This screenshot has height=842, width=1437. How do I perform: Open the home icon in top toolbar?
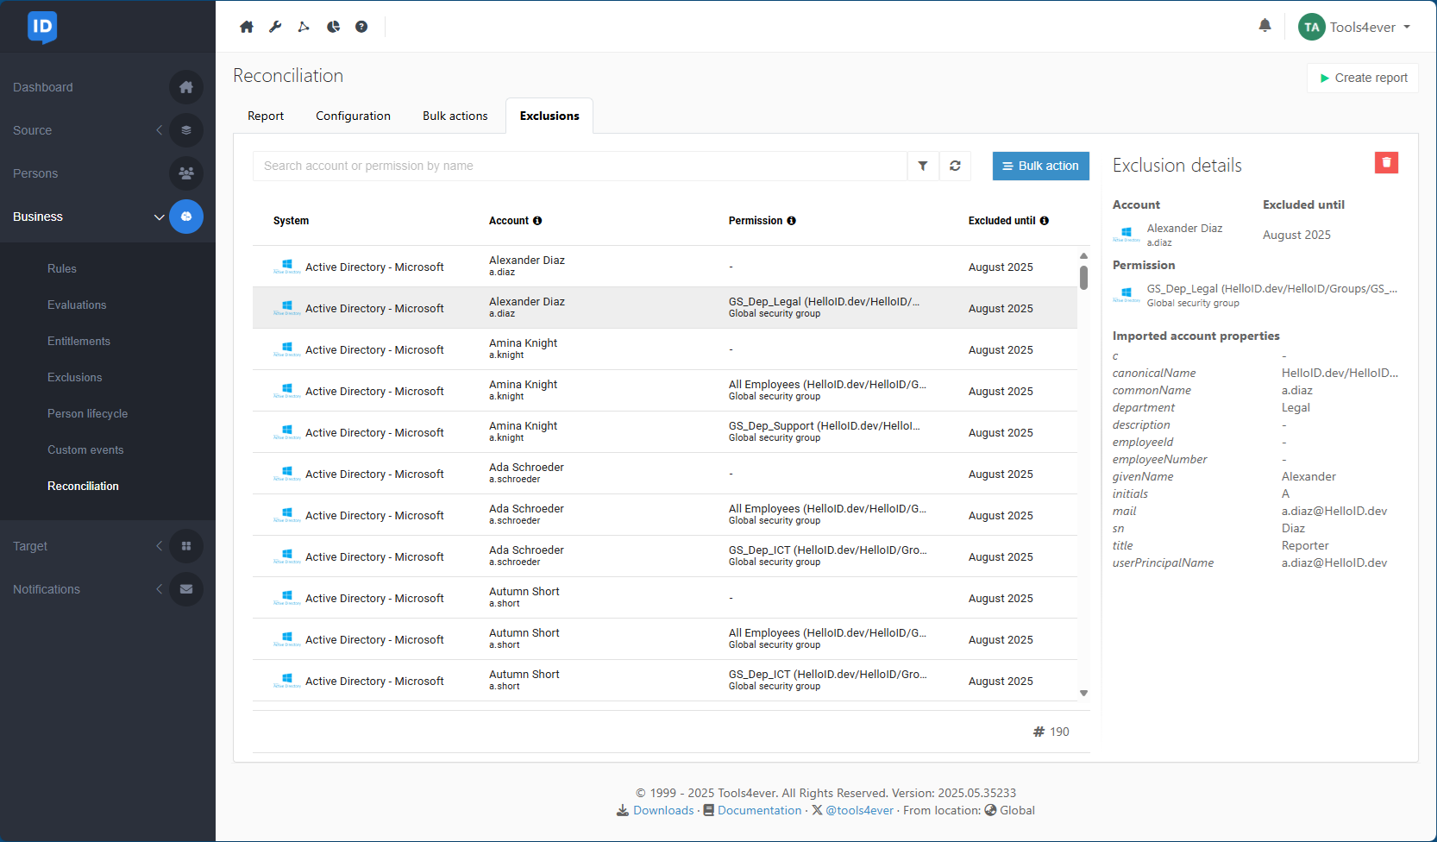point(247,27)
